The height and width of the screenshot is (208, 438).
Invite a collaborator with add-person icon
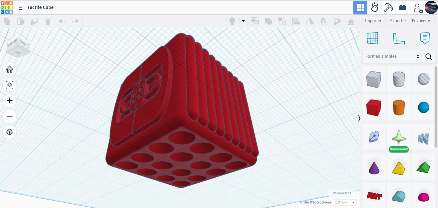(x=418, y=7)
